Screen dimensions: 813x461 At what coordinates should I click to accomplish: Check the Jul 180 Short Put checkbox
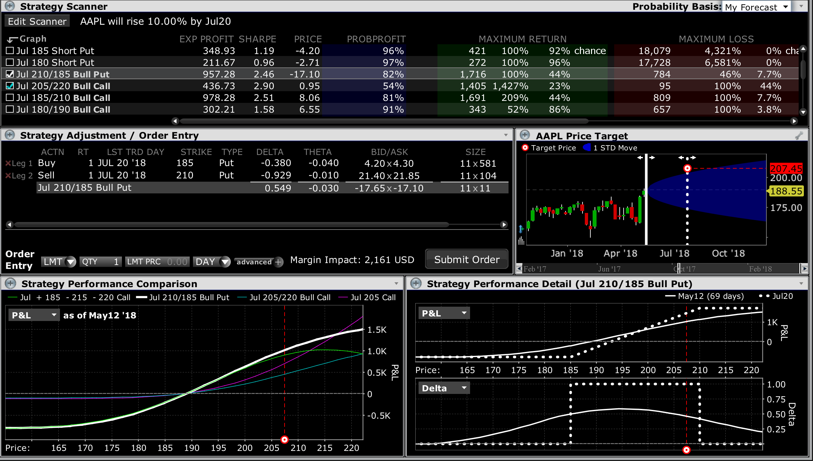(10, 62)
